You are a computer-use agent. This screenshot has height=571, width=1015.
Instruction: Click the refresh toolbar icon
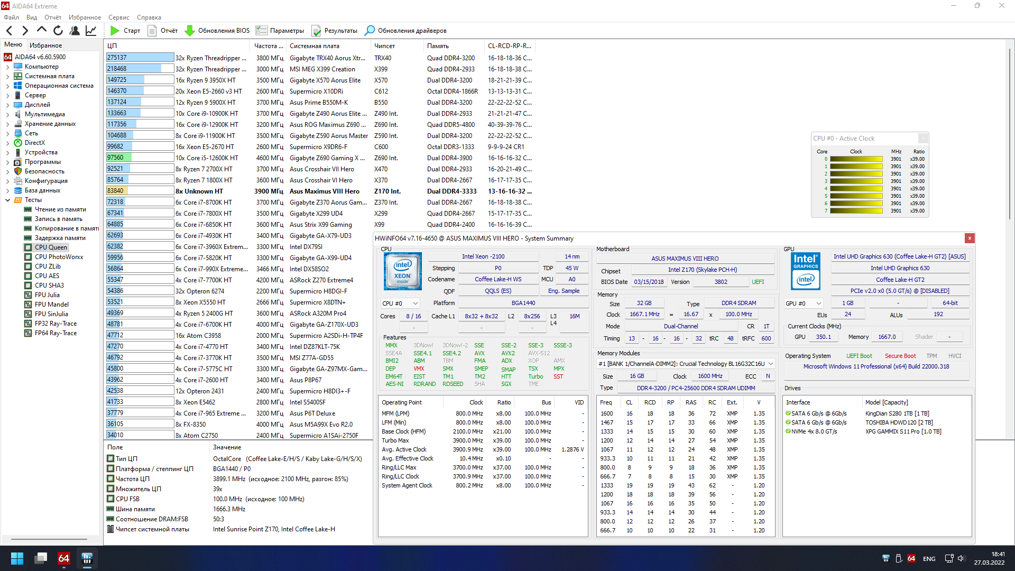coord(58,31)
